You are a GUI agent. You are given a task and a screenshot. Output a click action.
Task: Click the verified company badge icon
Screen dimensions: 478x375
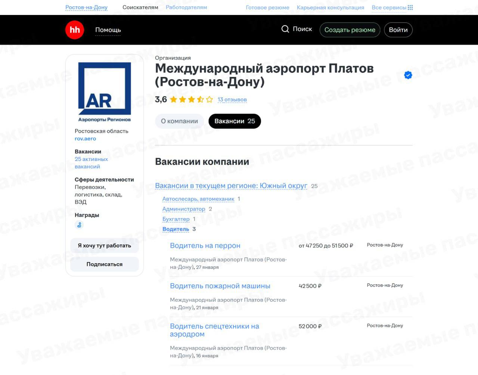click(x=408, y=75)
